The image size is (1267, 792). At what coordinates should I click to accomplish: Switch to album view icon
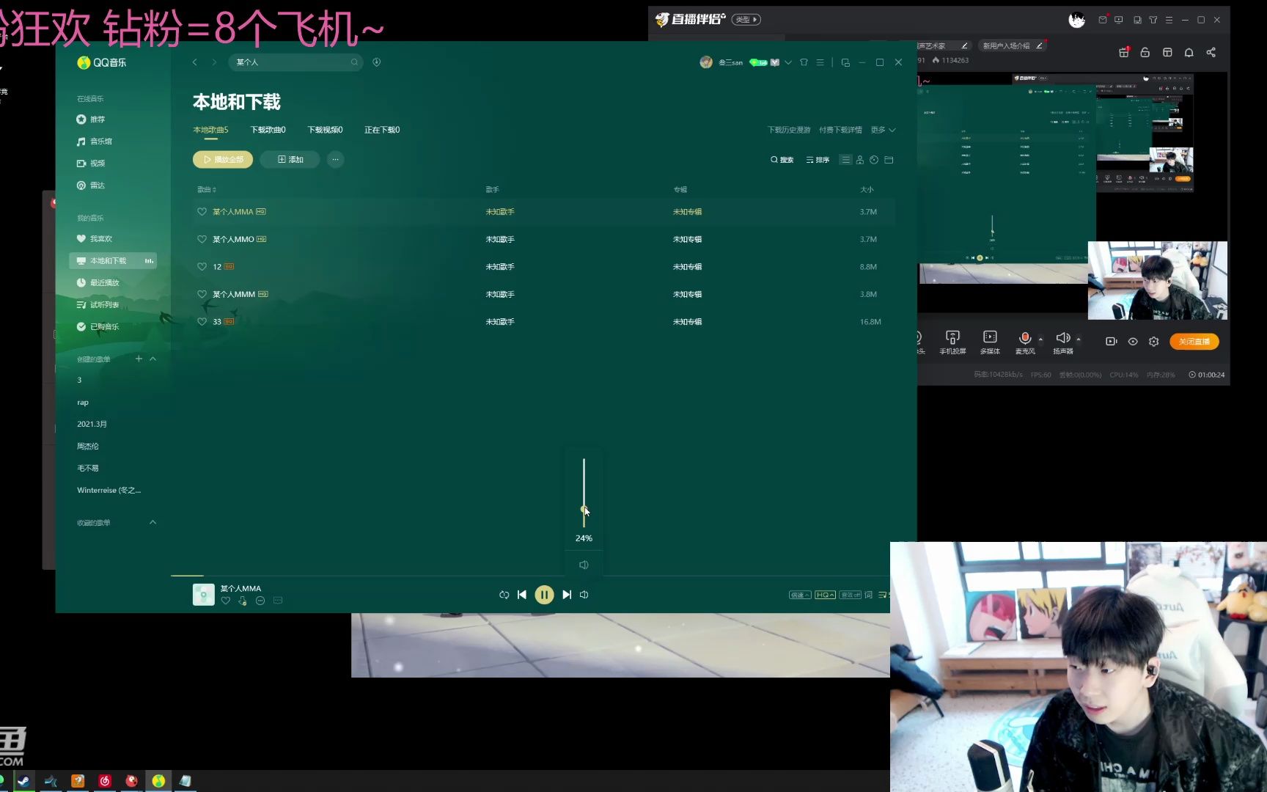874,160
